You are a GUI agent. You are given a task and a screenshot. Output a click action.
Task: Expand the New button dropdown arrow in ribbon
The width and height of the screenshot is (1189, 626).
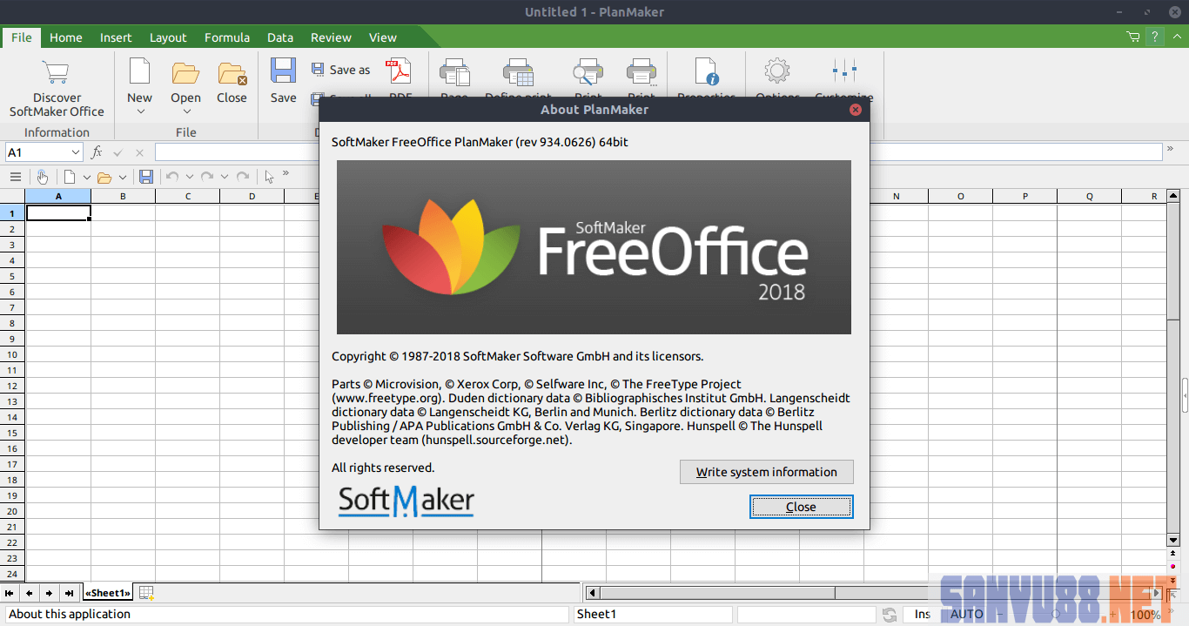point(139,111)
